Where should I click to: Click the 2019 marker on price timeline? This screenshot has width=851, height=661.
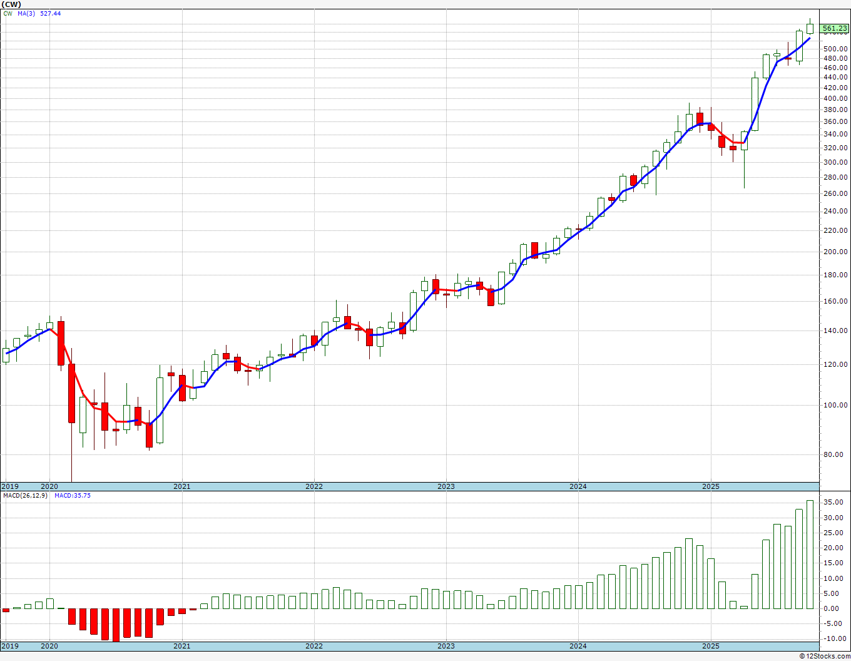tap(9, 486)
